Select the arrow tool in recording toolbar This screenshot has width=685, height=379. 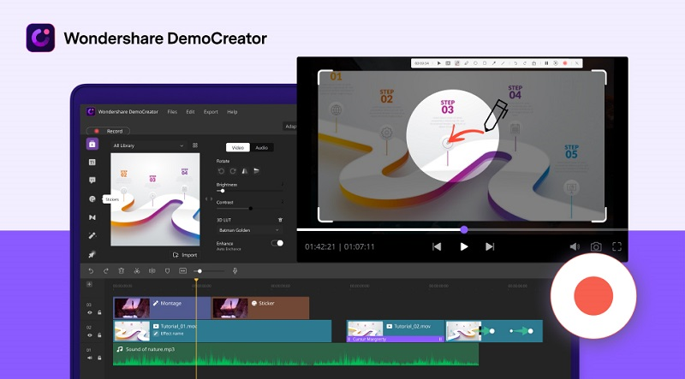[x=494, y=63]
